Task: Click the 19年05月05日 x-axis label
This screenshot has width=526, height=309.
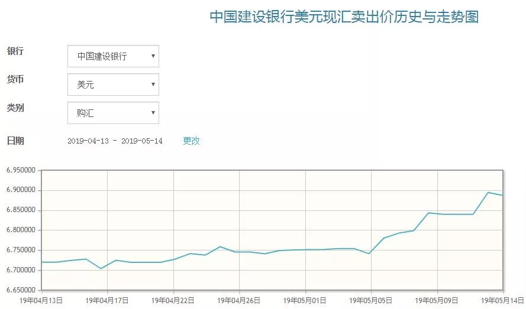Action: (370, 300)
